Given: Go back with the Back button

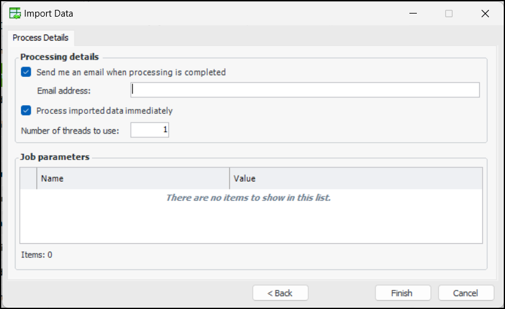Looking at the screenshot, I should 280,293.
